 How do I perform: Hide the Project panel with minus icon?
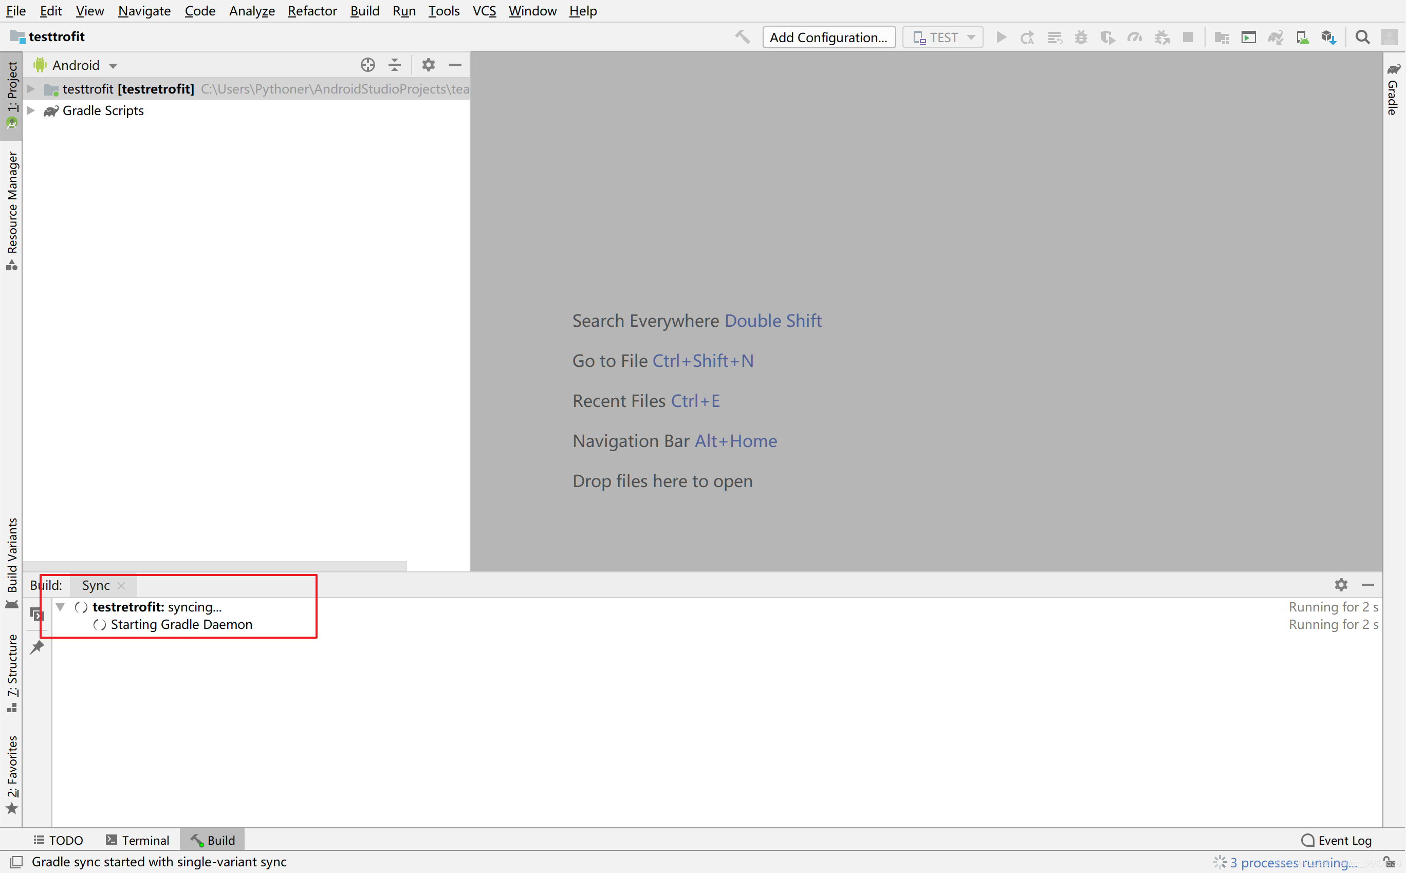tap(455, 65)
